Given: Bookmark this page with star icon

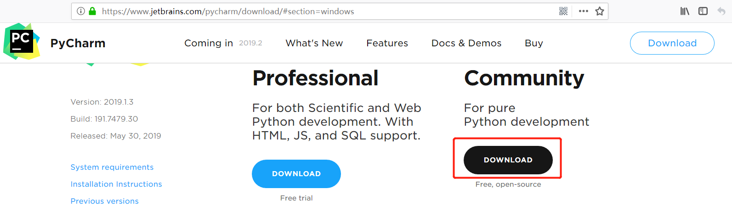Looking at the screenshot, I should pyautogui.click(x=600, y=11).
